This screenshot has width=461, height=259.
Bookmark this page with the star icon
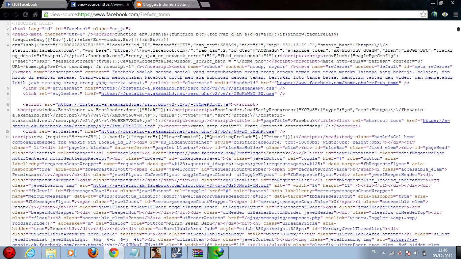[x=423, y=15]
